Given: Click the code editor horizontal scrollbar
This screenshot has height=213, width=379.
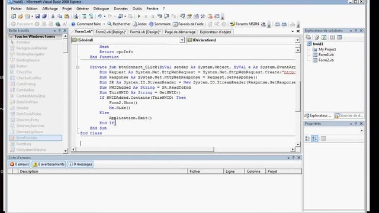Looking at the screenshot, I should click(x=183, y=150).
